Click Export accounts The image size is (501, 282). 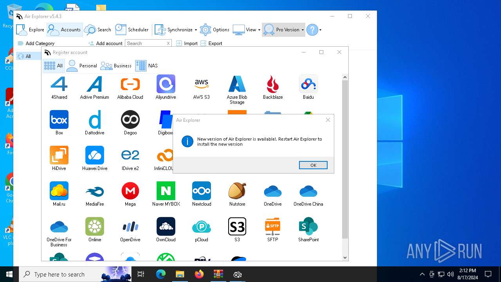tap(211, 43)
